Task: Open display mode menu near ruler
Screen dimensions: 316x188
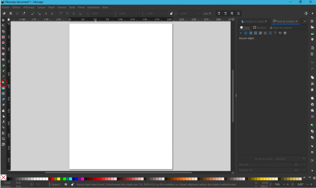Action: (233, 19)
